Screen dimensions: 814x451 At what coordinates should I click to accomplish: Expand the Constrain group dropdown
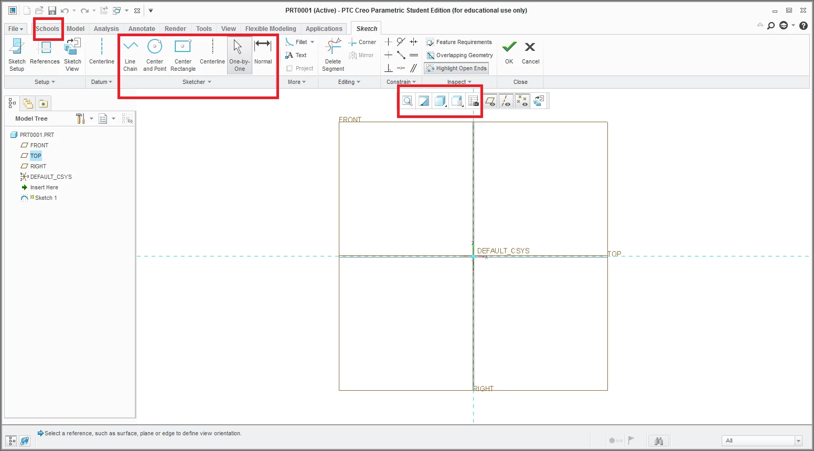[401, 82]
